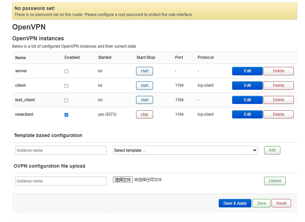
Task: Click the green Add button
Action: [x=272, y=150]
